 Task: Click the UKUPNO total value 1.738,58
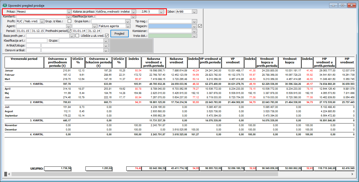tap(58, 168)
